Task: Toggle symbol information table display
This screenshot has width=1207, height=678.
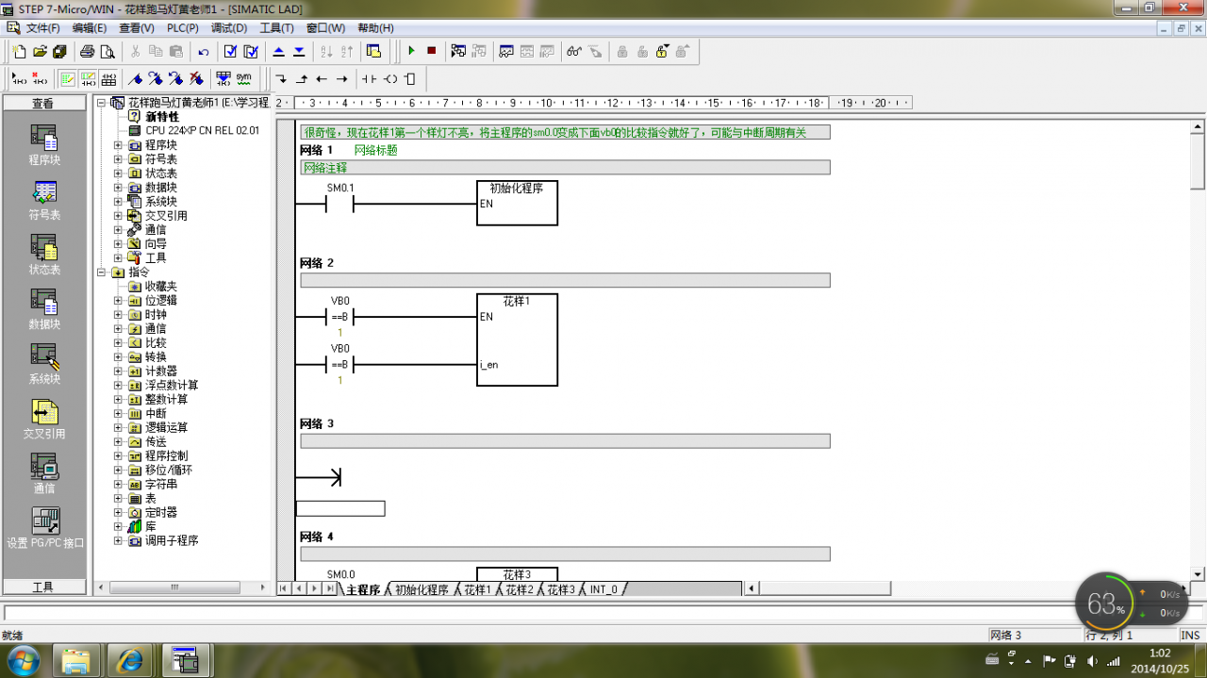Action: 108,78
